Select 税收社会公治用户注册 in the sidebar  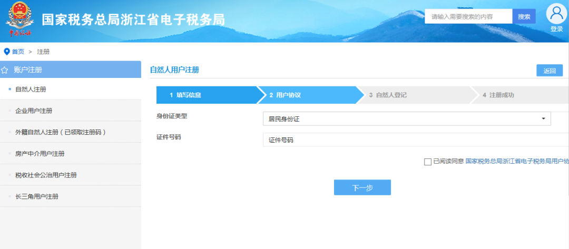[71, 175]
